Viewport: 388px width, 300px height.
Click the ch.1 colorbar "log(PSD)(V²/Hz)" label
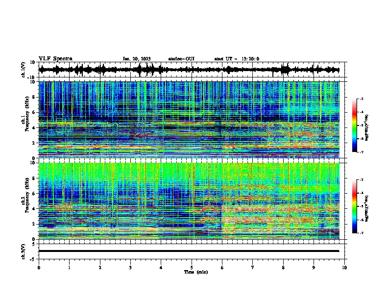pyautogui.click(x=366, y=127)
